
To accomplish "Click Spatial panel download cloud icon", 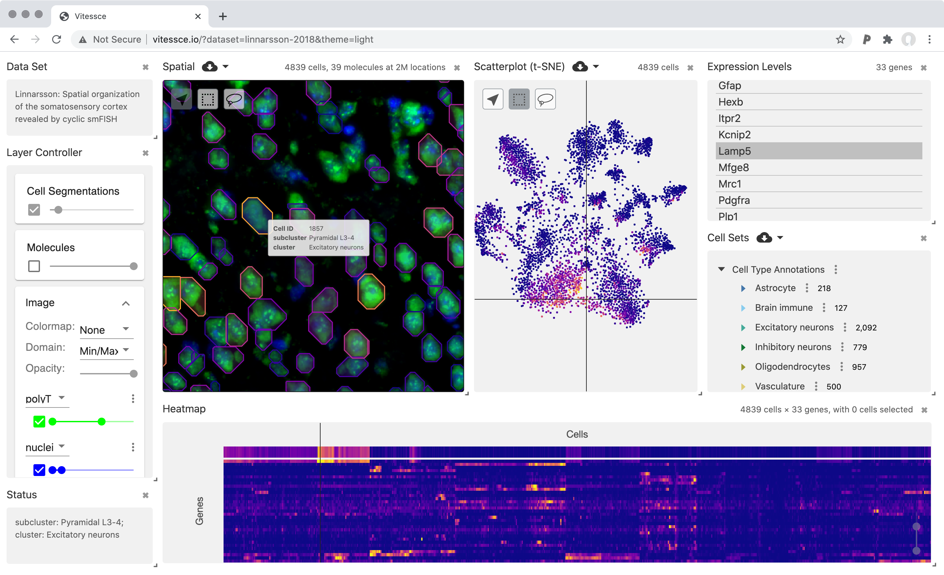I will (x=209, y=67).
